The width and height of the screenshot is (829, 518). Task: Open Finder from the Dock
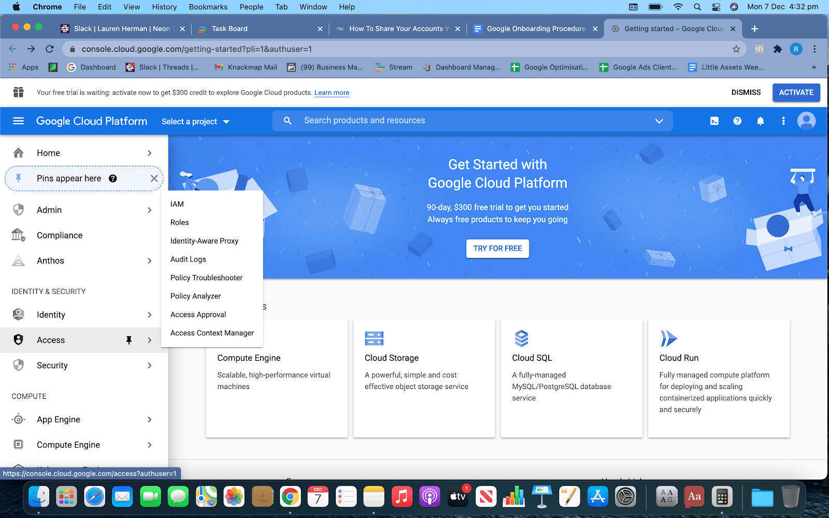click(x=39, y=497)
